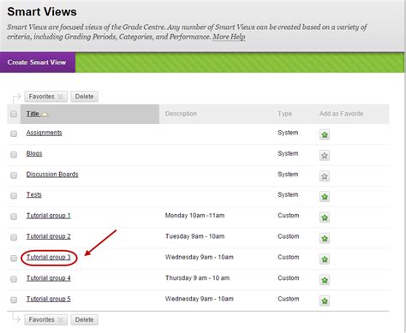Open the More Help link
Viewport: 406px width, 333px height.
pos(229,37)
